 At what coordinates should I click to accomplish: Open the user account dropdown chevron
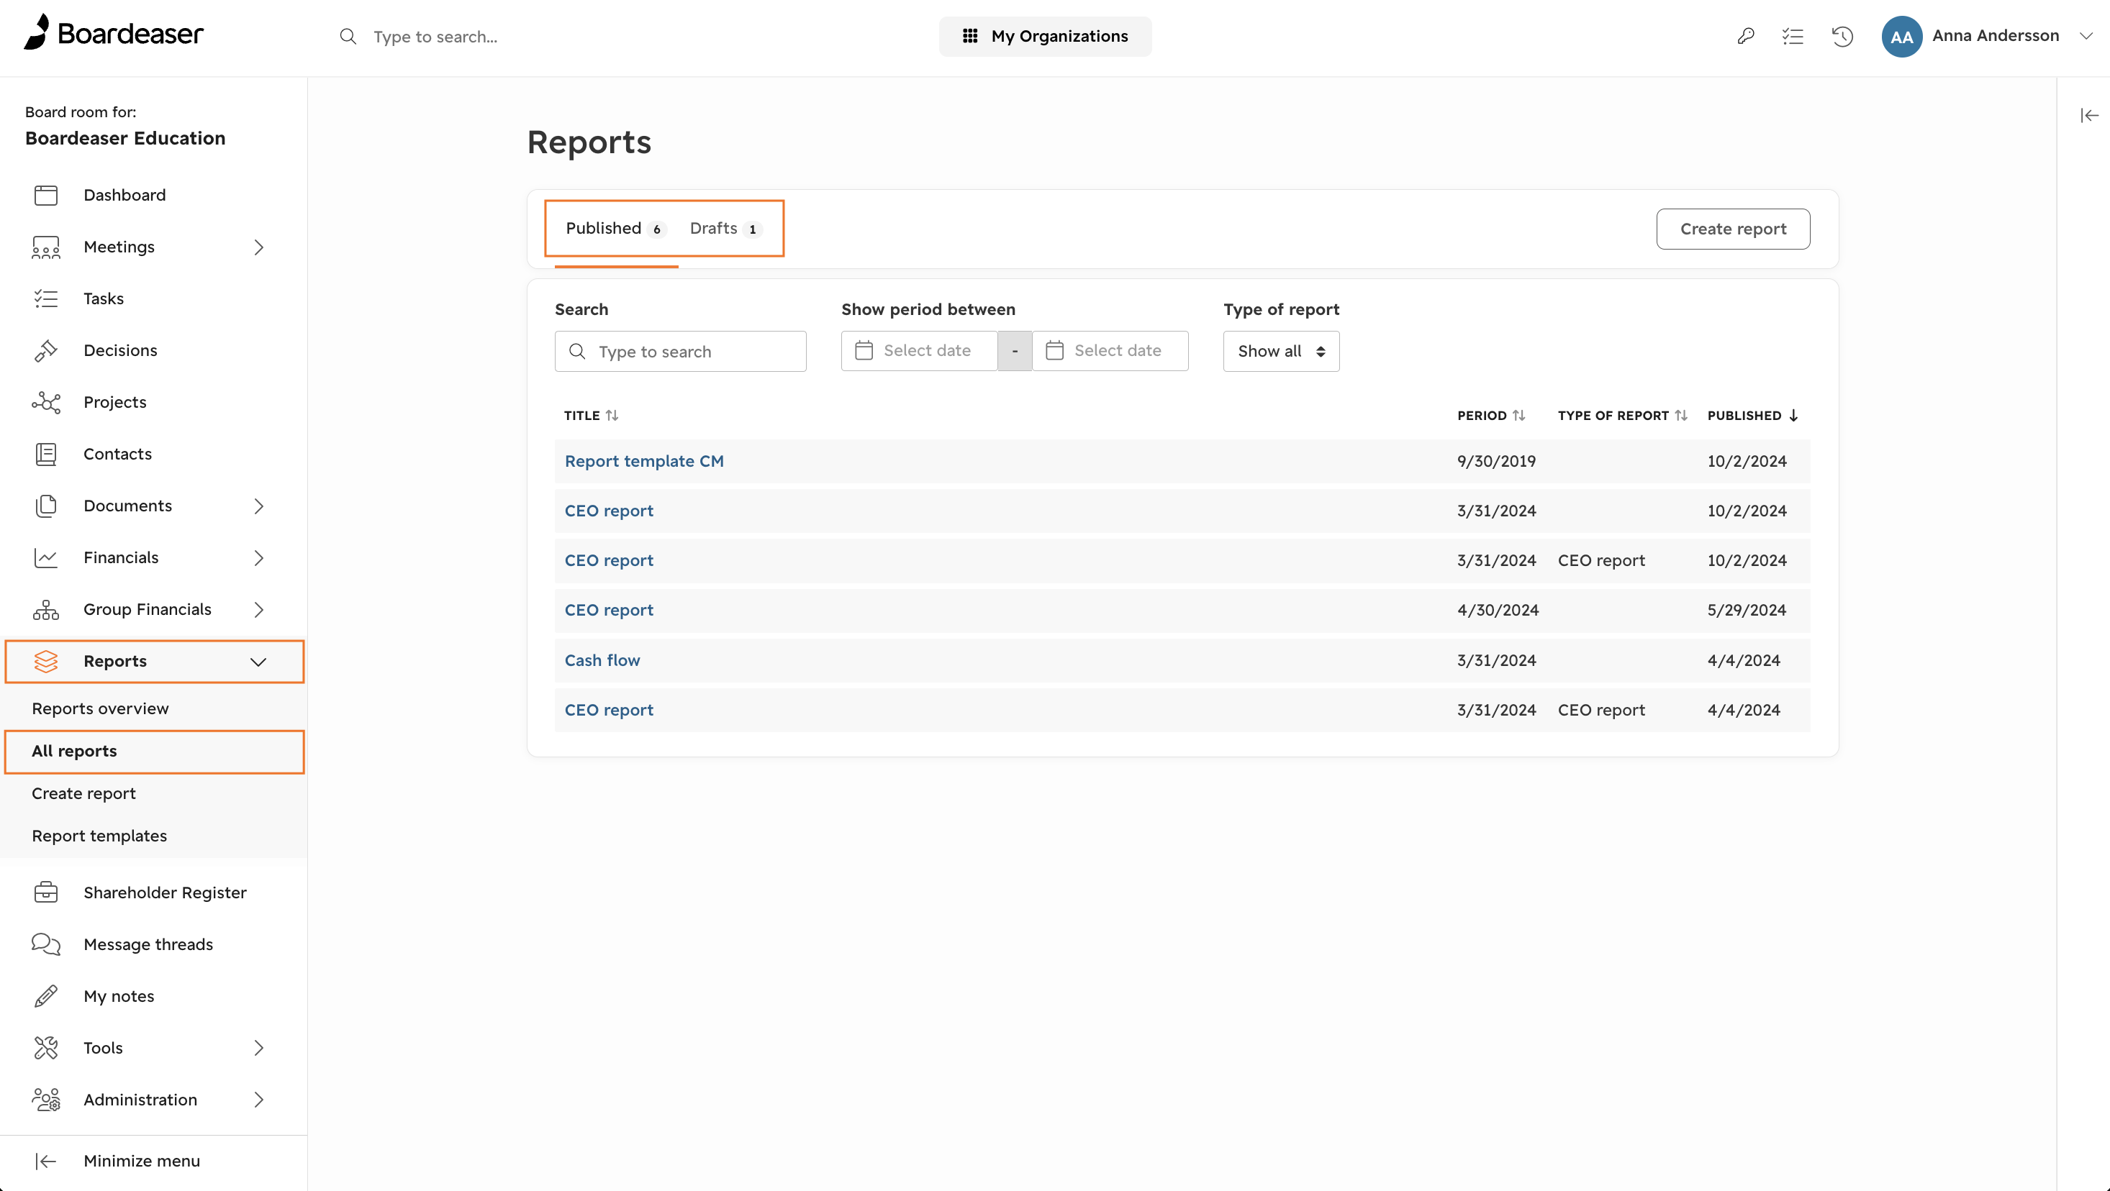(2086, 36)
